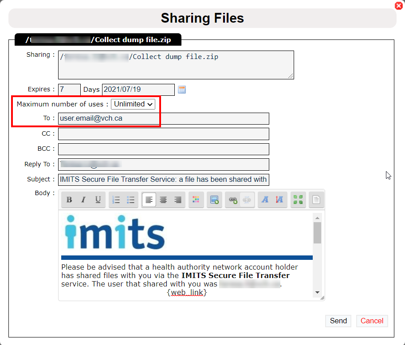Insert a bulleted list in body
The image size is (405, 345).
(130, 200)
